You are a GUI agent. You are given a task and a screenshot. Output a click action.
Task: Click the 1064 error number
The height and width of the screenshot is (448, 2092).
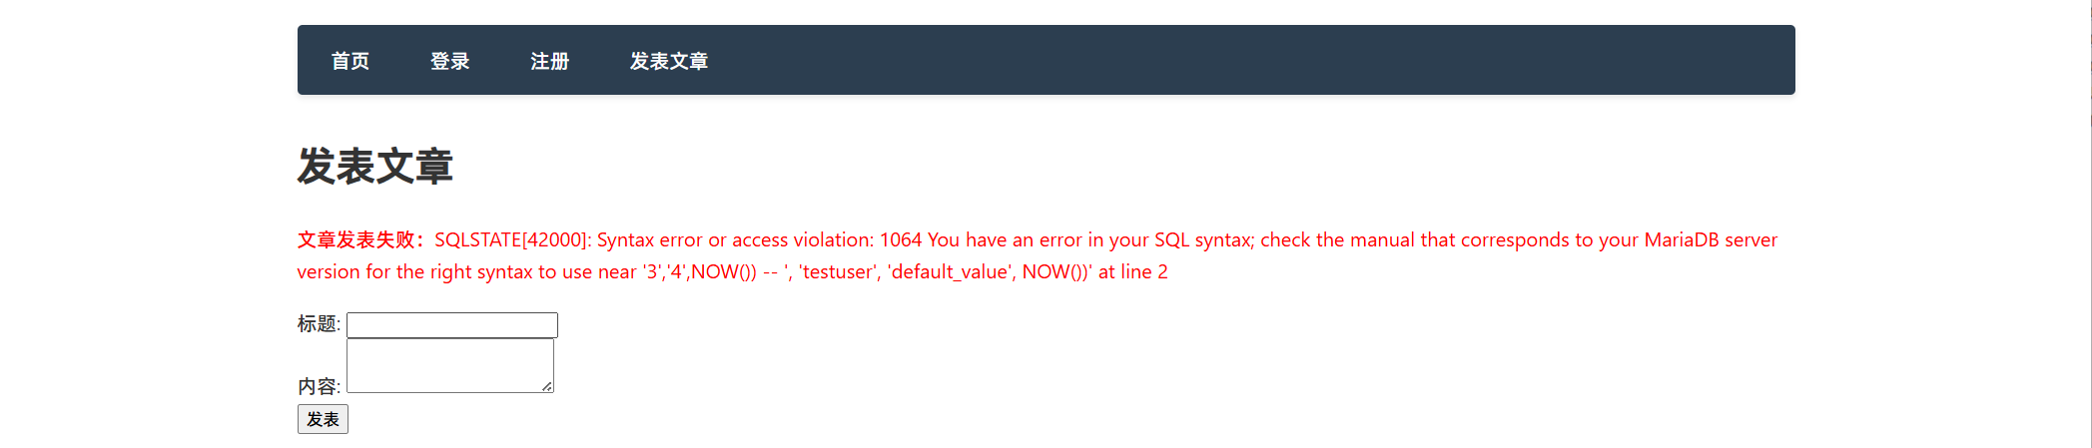point(901,240)
